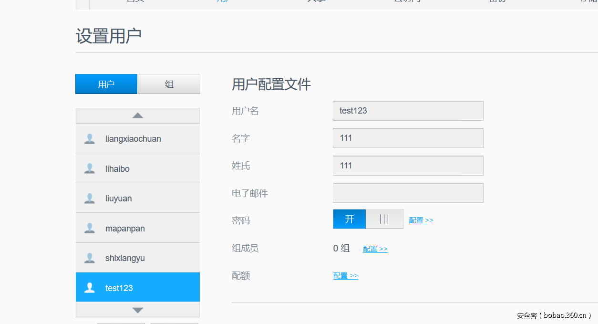Click into the 名字 text field
The height and width of the screenshot is (324, 598).
click(x=408, y=138)
